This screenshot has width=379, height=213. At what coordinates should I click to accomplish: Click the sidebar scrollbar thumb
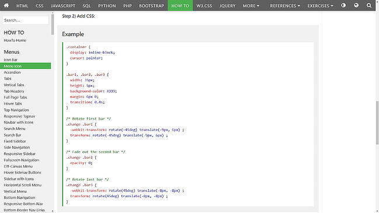pyautogui.click(x=53, y=24)
